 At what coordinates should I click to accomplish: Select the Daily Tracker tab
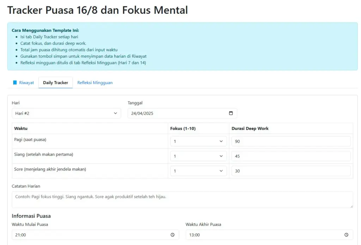click(x=55, y=83)
